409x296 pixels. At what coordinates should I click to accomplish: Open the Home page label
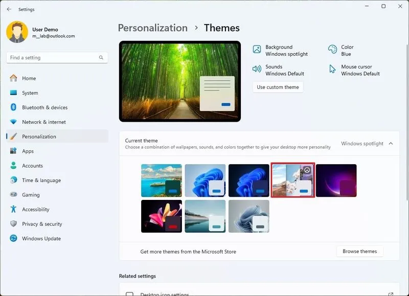pyautogui.click(x=29, y=78)
